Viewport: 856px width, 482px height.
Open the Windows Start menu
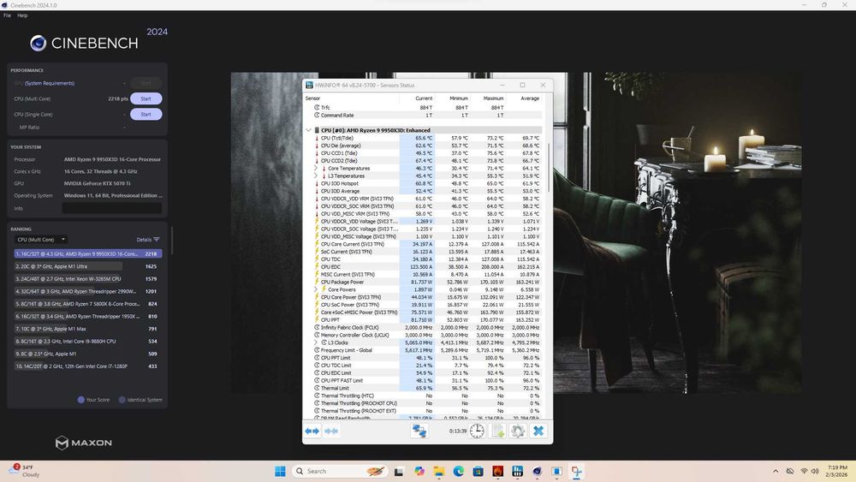point(280,471)
